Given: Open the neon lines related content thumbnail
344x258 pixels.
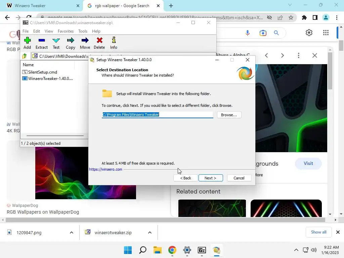Looking at the screenshot, I should pyautogui.click(x=286, y=208).
